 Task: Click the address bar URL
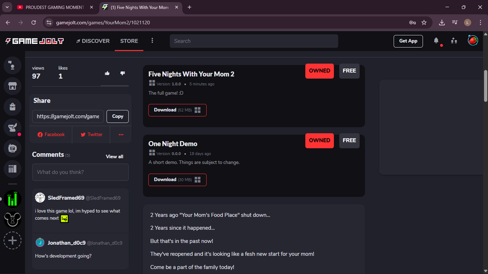pyautogui.click(x=102, y=23)
